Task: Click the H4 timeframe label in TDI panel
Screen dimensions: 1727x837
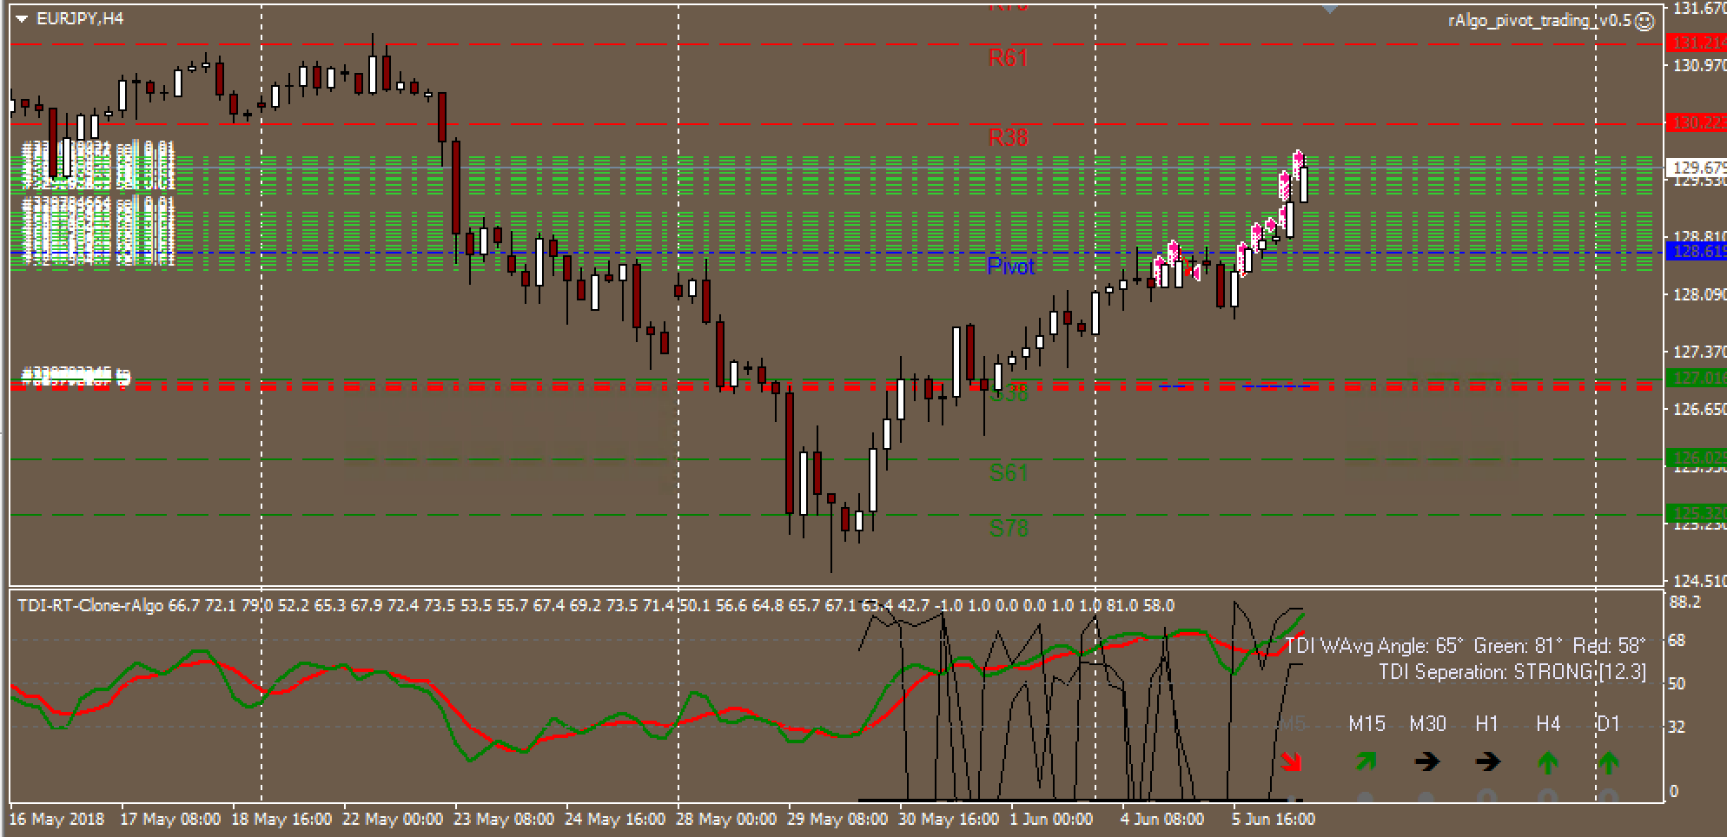Action: tap(1548, 724)
